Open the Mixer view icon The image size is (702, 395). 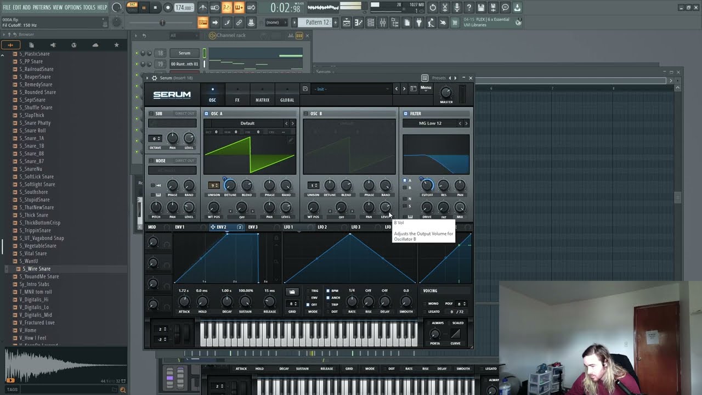click(383, 22)
